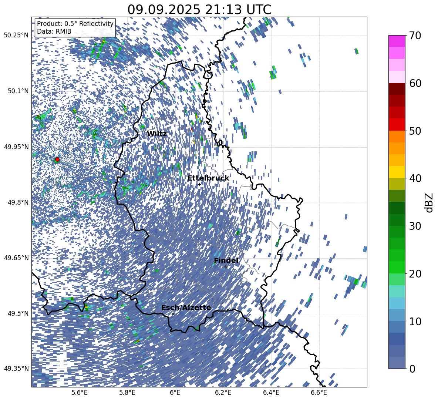Click the colorbar tick label 70
The height and width of the screenshot is (400, 438).
coord(415,36)
